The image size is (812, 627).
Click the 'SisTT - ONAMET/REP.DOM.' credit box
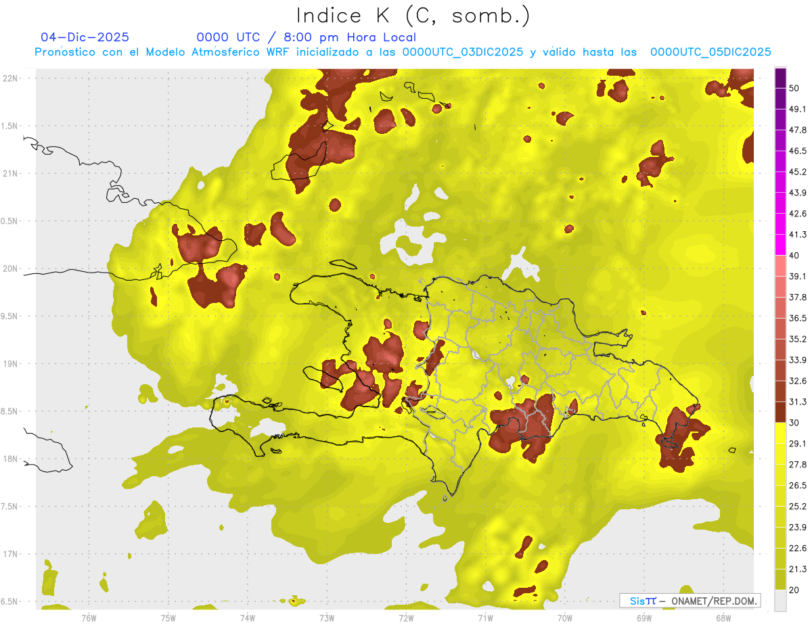click(690, 601)
